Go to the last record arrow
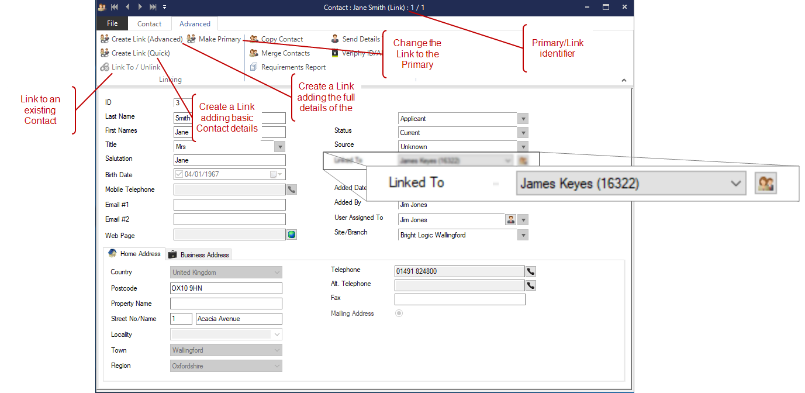 [x=153, y=7]
